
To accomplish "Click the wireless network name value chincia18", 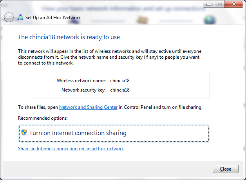I will [120, 81].
